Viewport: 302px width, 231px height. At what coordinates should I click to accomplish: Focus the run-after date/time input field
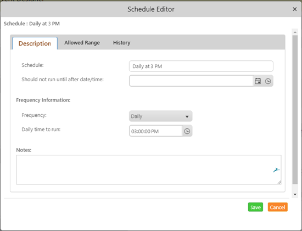tap(191, 81)
